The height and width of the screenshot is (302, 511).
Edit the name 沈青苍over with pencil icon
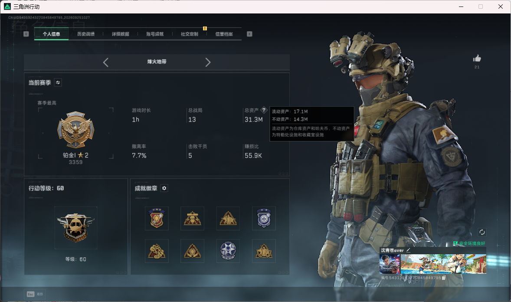tap(408, 250)
